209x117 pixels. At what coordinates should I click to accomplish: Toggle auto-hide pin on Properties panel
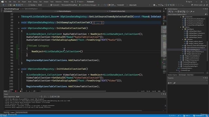click(x=205, y=78)
